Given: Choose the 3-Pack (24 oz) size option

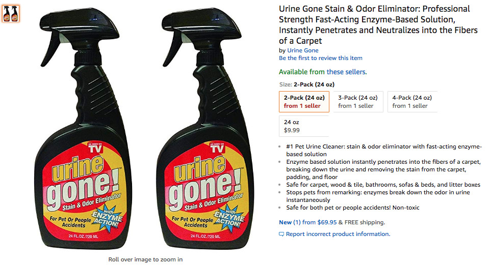Looking at the screenshot, I should pos(358,102).
